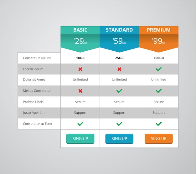Click the red X for Basic Melius Consetetur
Screen dimensions: 196x174
(80, 91)
